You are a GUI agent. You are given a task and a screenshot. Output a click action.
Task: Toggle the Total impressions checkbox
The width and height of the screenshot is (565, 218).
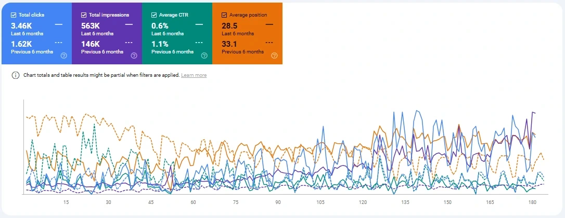84,15
